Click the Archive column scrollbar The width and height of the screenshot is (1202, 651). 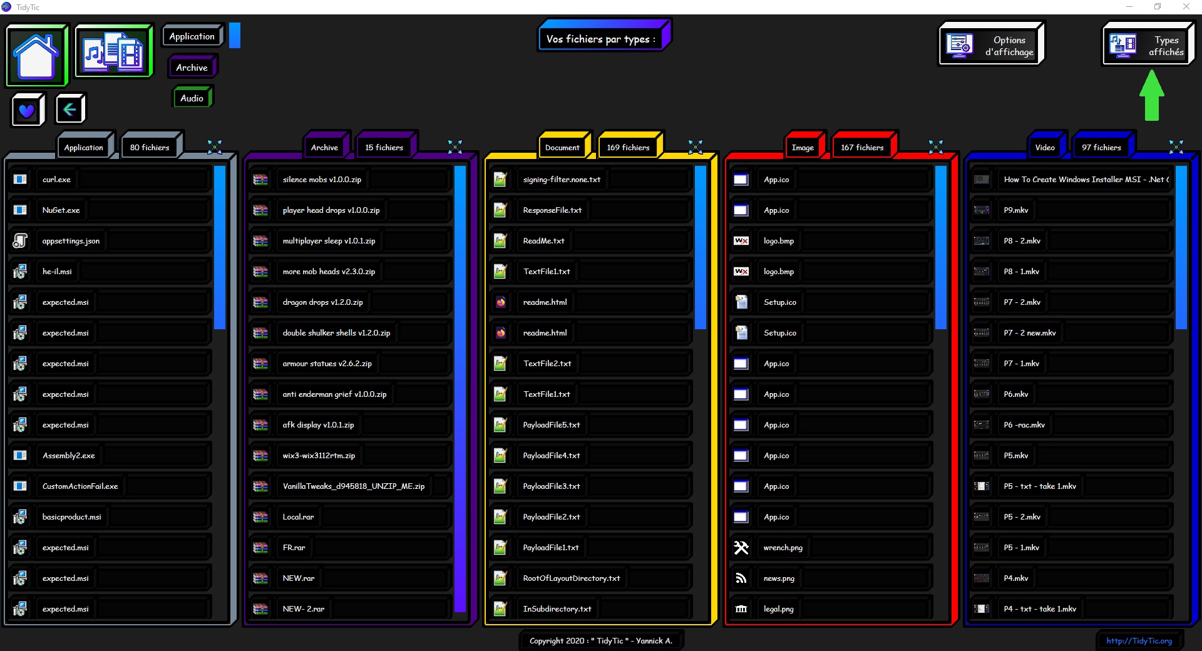(460, 389)
